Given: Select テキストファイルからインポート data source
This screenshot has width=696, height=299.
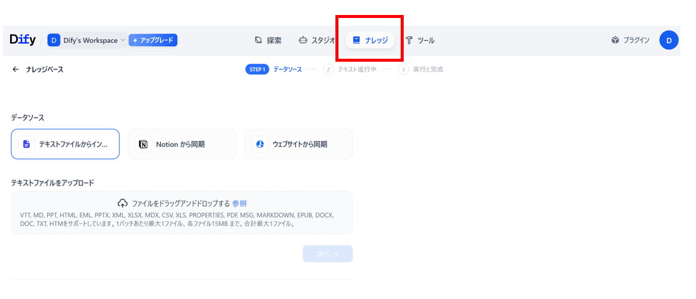Looking at the screenshot, I should [x=65, y=144].
